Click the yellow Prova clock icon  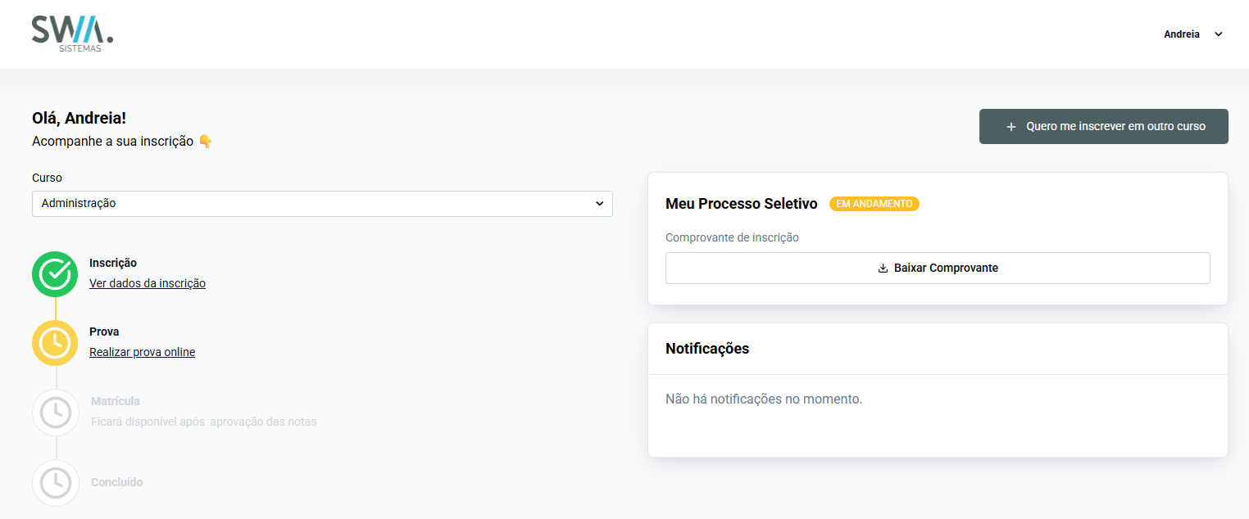55,342
